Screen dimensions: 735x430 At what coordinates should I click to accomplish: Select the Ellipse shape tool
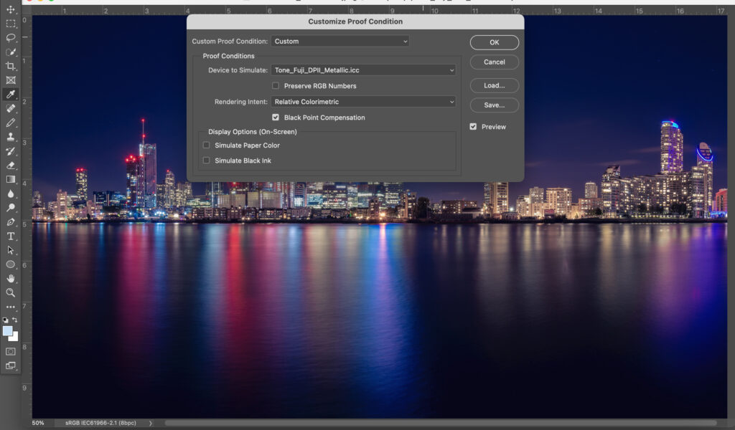pos(10,264)
